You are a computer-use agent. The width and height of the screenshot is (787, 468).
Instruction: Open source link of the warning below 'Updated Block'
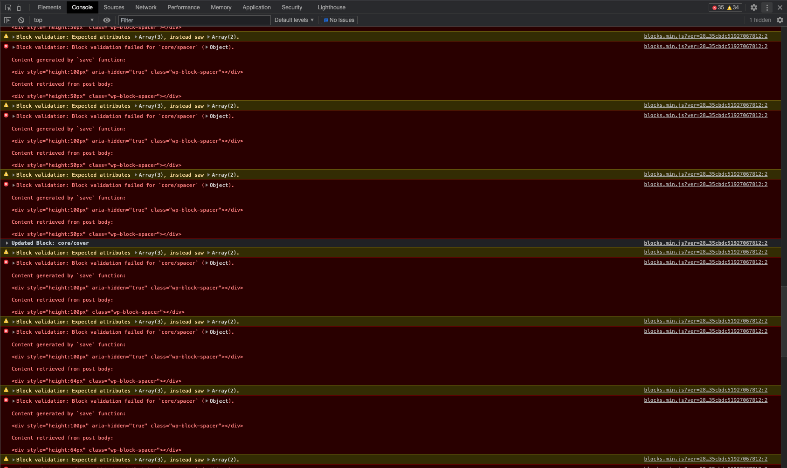pos(705,252)
